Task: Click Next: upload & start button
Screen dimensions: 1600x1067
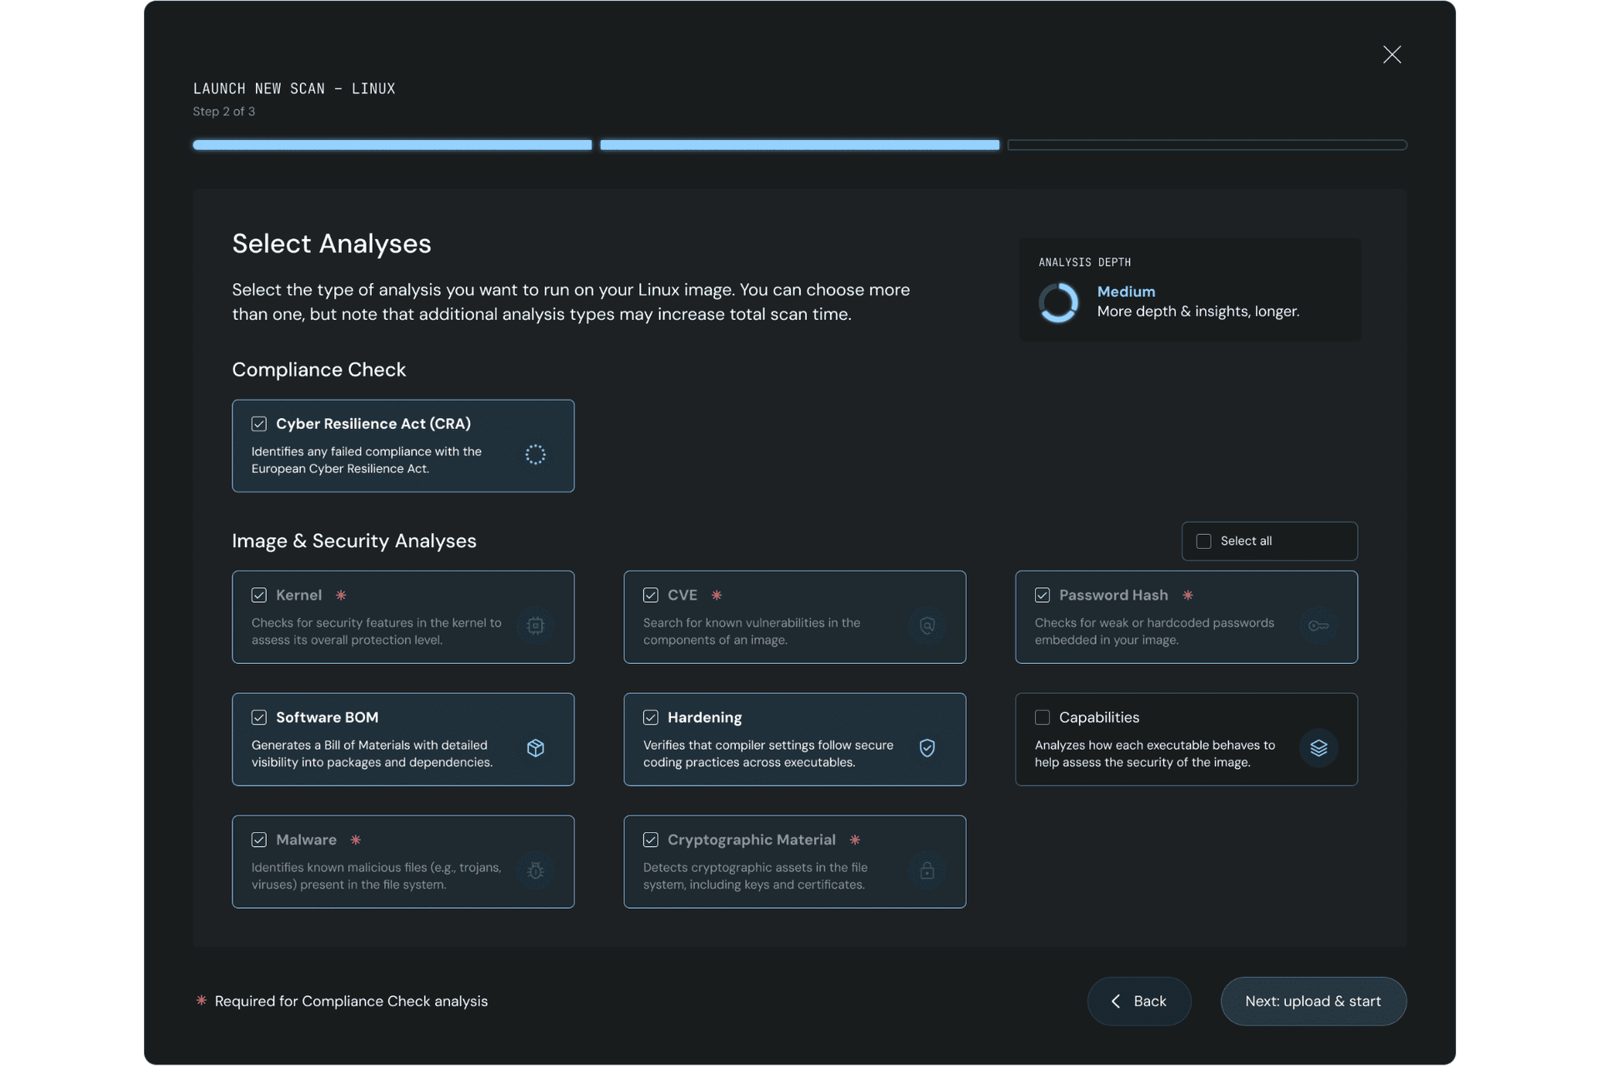Action: pyautogui.click(x=1312, y=1001)
